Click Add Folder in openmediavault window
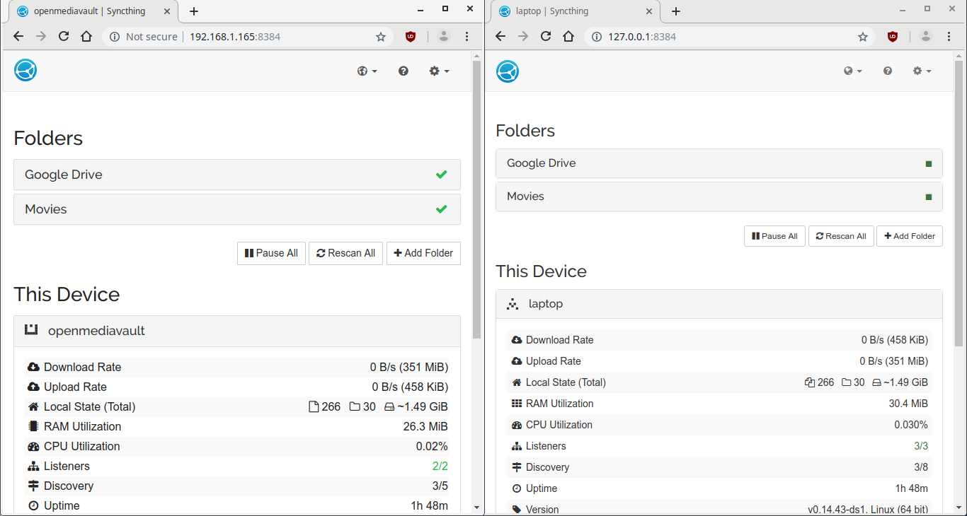 coord(423,253)
